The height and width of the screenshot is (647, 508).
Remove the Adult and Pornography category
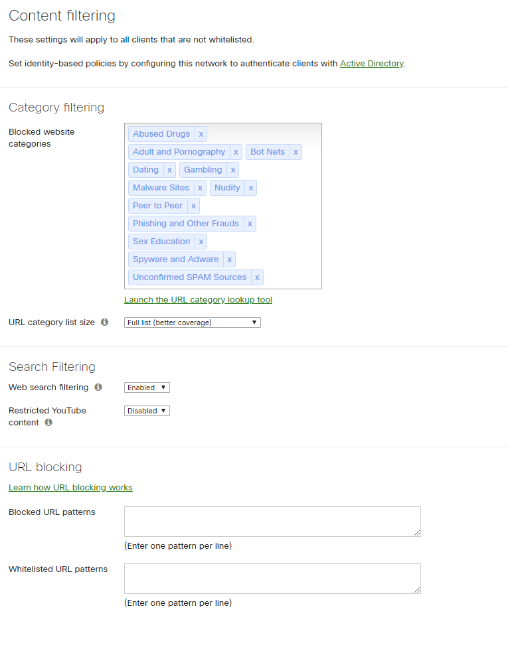coord(236,152)
